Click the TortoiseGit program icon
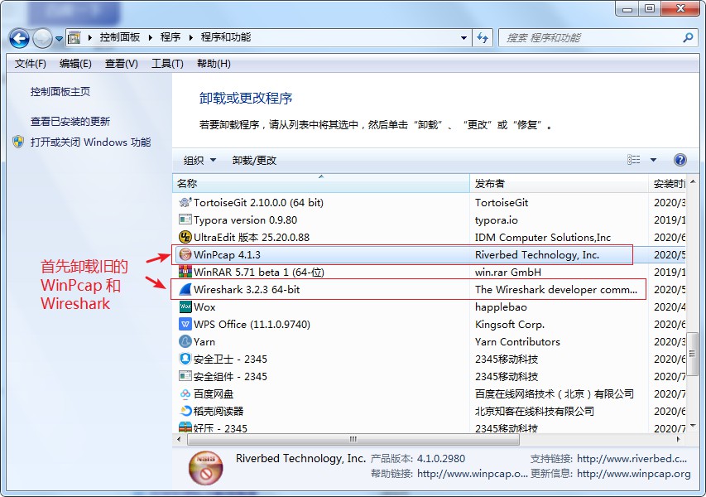 tap(185, 202)
